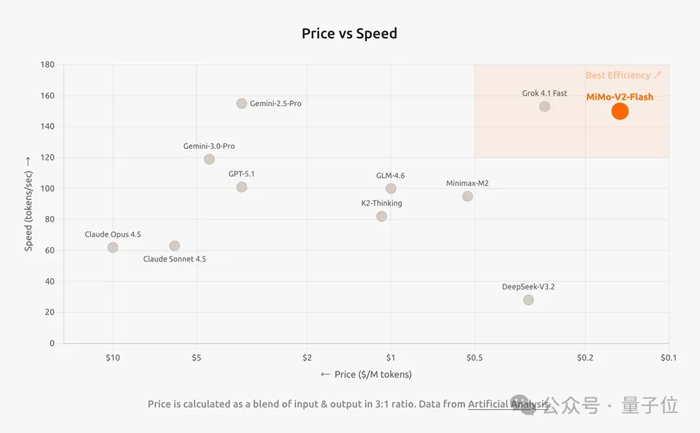Select the Gemini-2.5-Pro data point
The height and width of the screenshot is (433, 700).
[242, 104]
